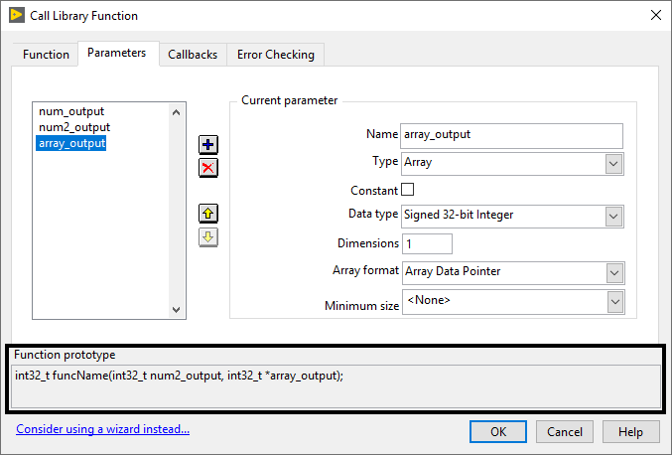Open the Array format dropdown
The height and width of the screenshot is (455, 672).
coord(513,273)
